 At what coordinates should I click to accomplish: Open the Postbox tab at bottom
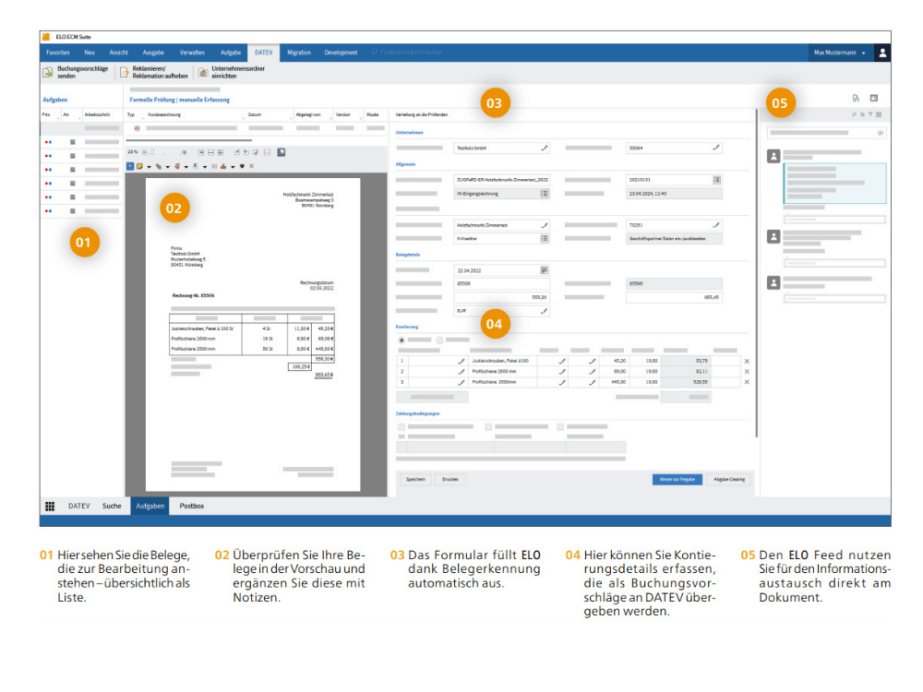point(192,506)
